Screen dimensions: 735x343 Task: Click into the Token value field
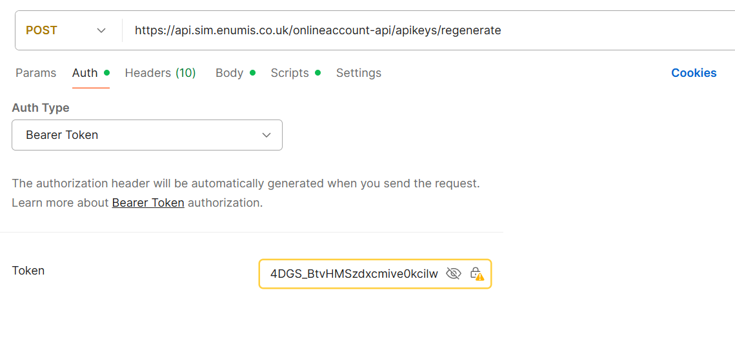pos(354,274)
